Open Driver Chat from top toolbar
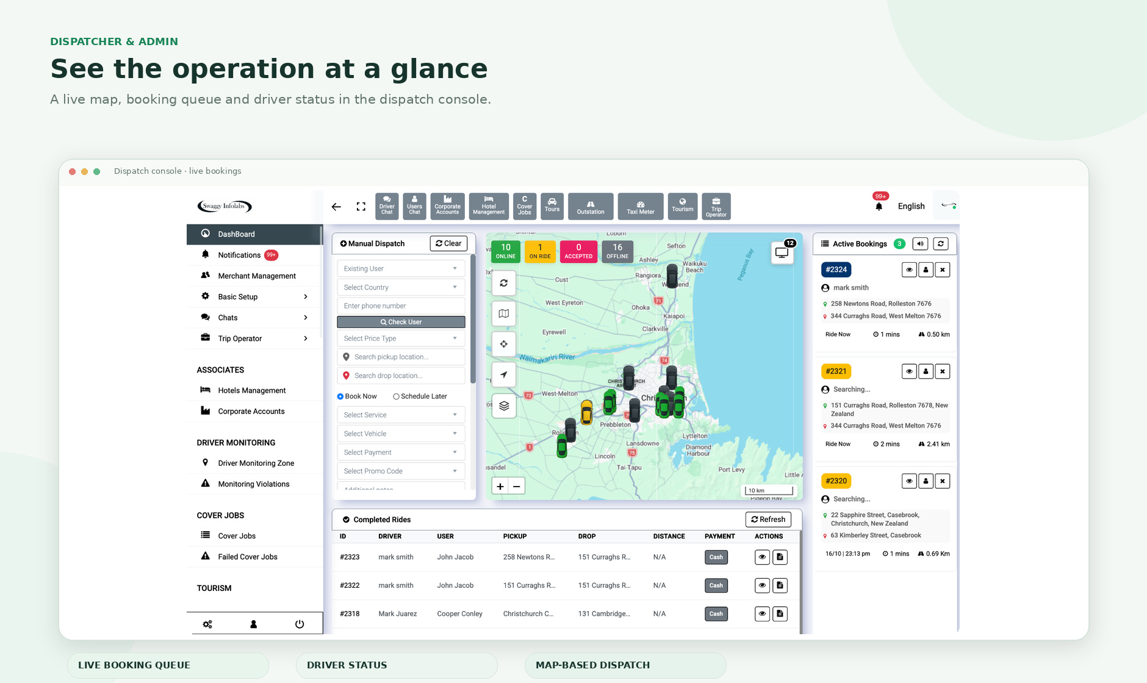 (387, 206)
